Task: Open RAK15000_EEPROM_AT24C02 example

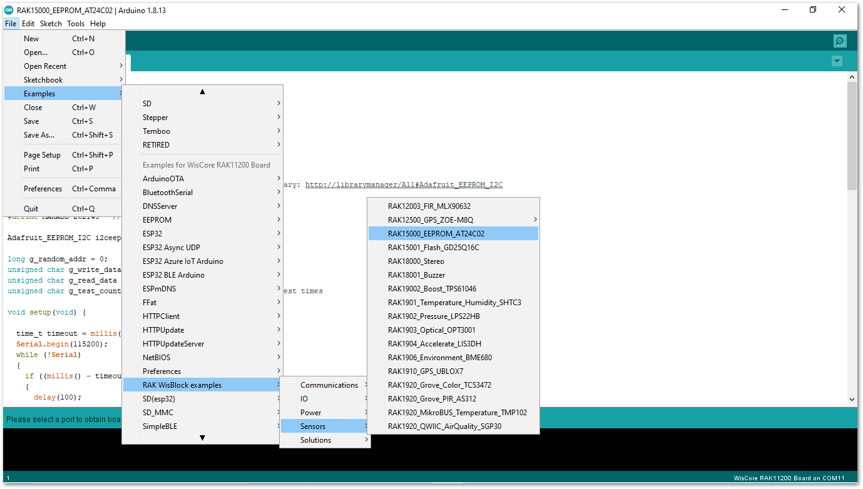Action: [453, 234]
